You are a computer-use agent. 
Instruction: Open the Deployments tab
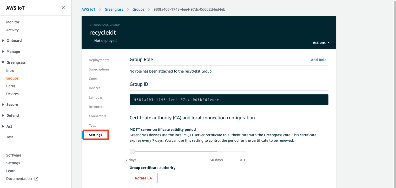tap(99, 60)
